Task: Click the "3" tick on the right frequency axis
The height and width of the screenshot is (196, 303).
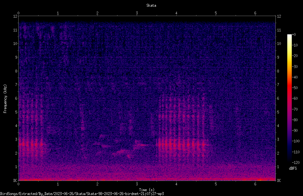Action: 278,140
